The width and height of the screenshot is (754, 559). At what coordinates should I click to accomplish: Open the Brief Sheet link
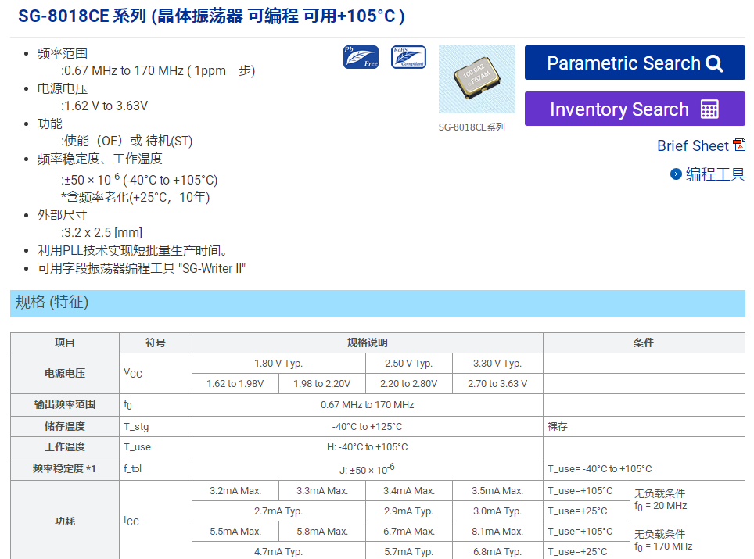click(x=692, y=145)
